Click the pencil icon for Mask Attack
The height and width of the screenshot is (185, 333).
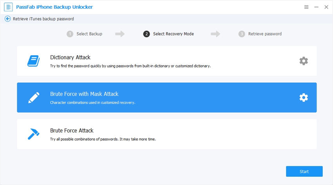[34, 98]
